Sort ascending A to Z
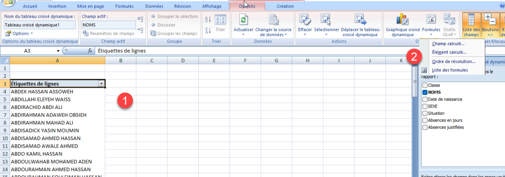This screenshot has height=177, width=505. (207, 19)
